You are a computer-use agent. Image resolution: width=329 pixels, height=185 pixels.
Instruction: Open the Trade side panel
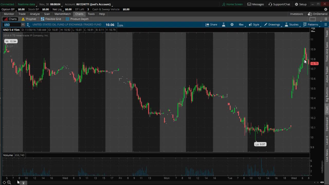(x=327, y=34)
